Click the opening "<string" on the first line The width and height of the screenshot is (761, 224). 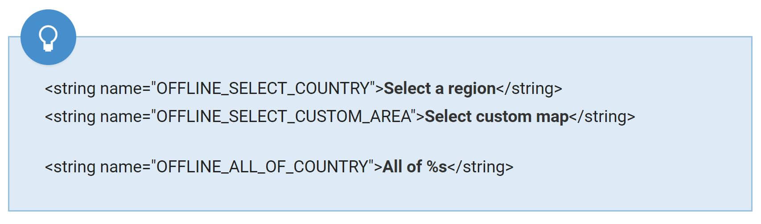[70, 88]
